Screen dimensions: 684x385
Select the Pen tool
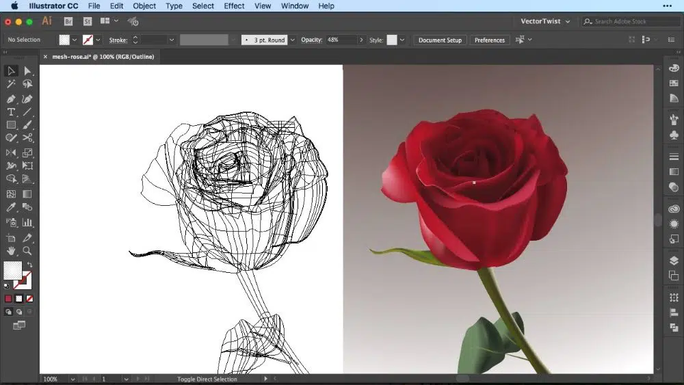pos(11,99)
